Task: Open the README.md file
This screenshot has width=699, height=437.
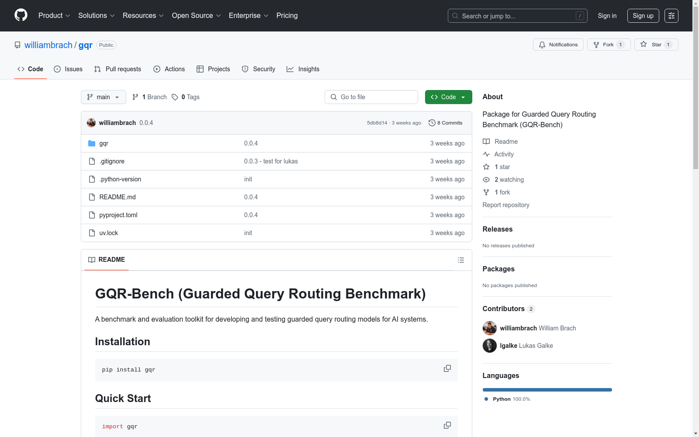Action: 118,197
